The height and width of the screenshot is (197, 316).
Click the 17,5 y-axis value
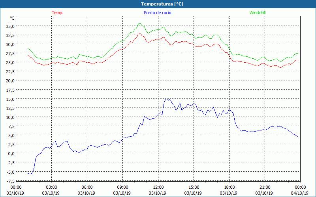[10, 90]
